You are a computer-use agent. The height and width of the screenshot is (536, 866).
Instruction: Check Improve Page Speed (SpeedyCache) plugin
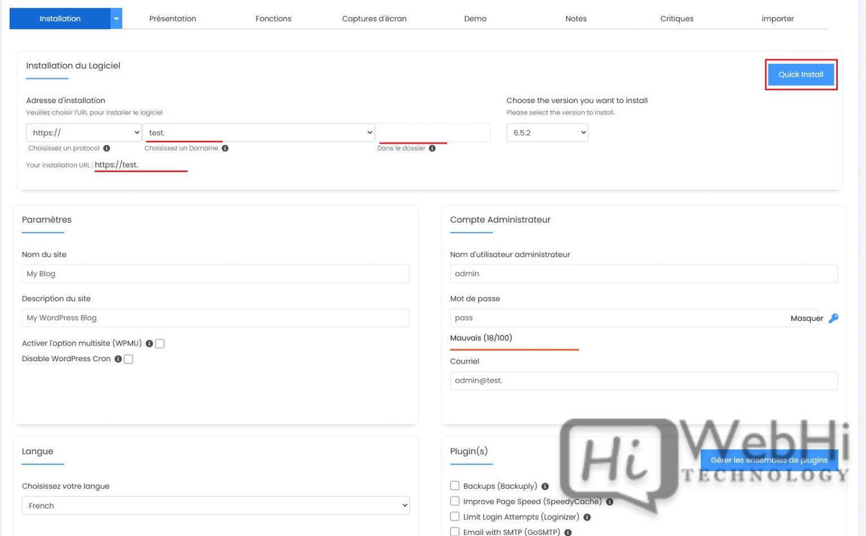454,500
